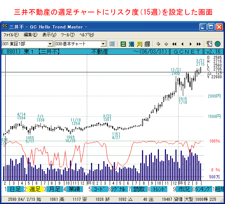Image resolution: width=225 pixels, height=204 pixels.
Task: Click the GC2000 title bar icon
Action: [5, 27]
